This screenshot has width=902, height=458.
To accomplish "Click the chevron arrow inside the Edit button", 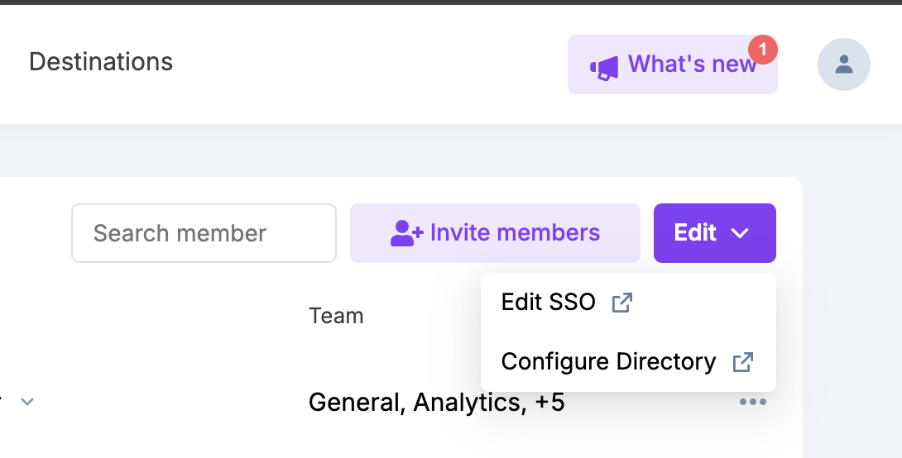I will point(740,234).
